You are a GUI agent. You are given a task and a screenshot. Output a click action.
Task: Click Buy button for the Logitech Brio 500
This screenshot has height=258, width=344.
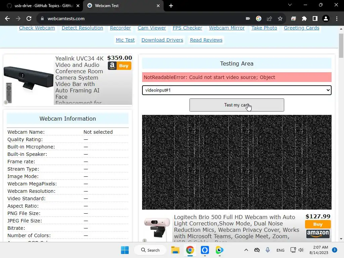click(318, 224)
